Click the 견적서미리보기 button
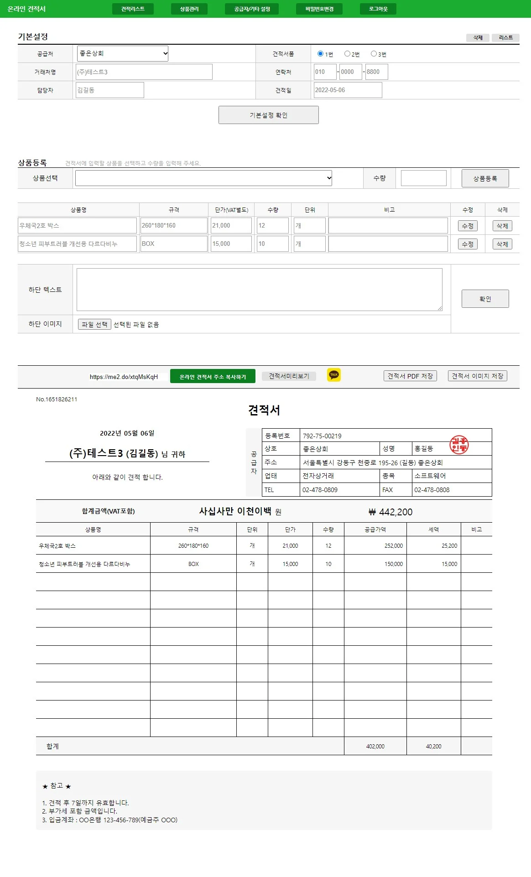 (x=289, y=376)
